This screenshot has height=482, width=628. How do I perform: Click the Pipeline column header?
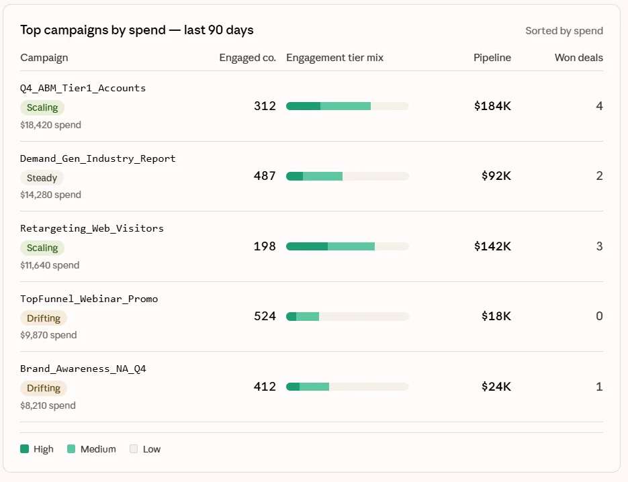(x=492, y=58)
